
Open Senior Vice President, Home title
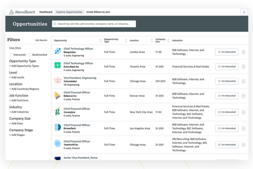[x=80, y=158]
